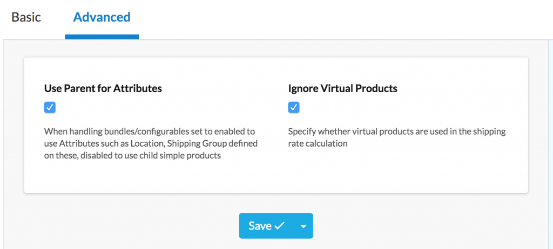Image resolution: width=553 pixels, height=249 pixels.
Task: Click the word Save in the blue button
Action: click(x=260, y=226)
